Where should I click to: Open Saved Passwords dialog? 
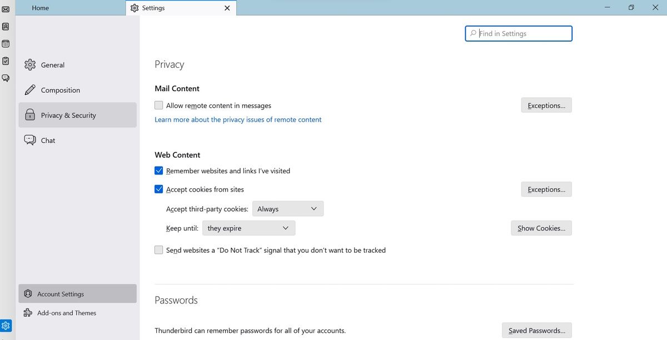pyautogui.click(x=536, y=330)
